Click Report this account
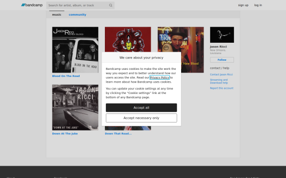 click(222, 88)
